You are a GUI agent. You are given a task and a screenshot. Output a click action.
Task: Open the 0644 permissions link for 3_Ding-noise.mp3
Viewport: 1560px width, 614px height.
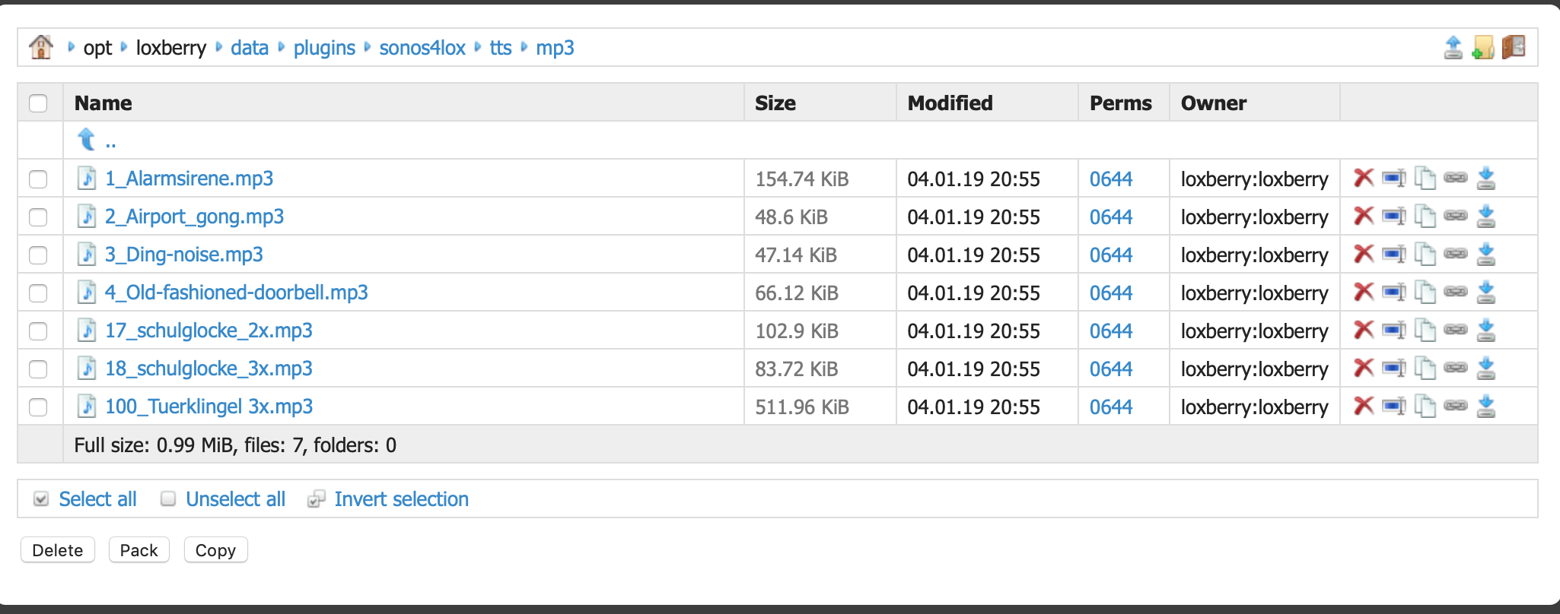pos(1110,255)
